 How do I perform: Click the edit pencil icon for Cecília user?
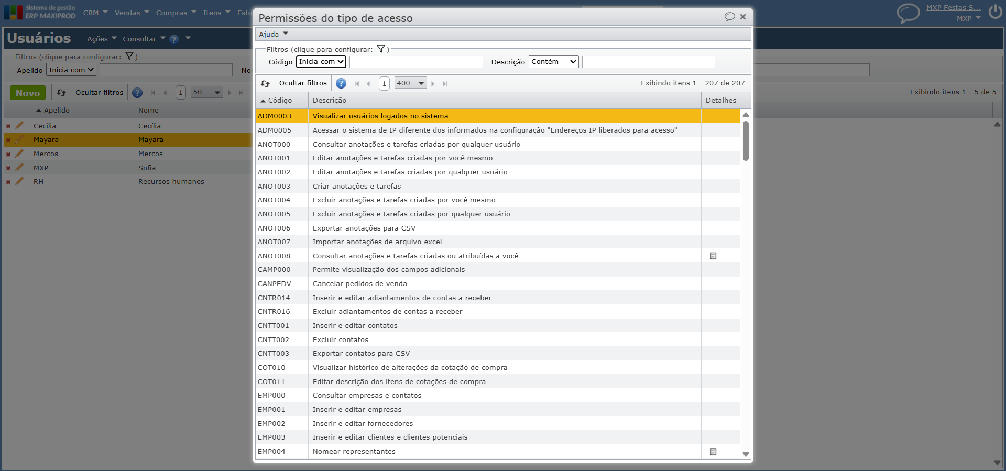click(19, 126)
